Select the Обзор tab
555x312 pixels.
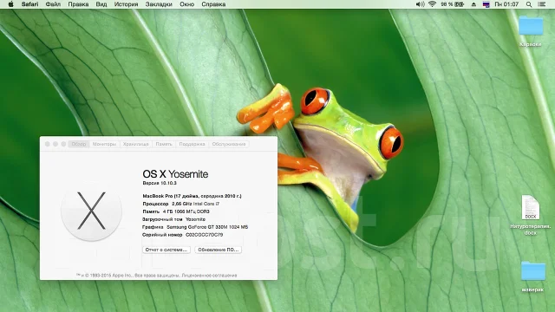79,144
